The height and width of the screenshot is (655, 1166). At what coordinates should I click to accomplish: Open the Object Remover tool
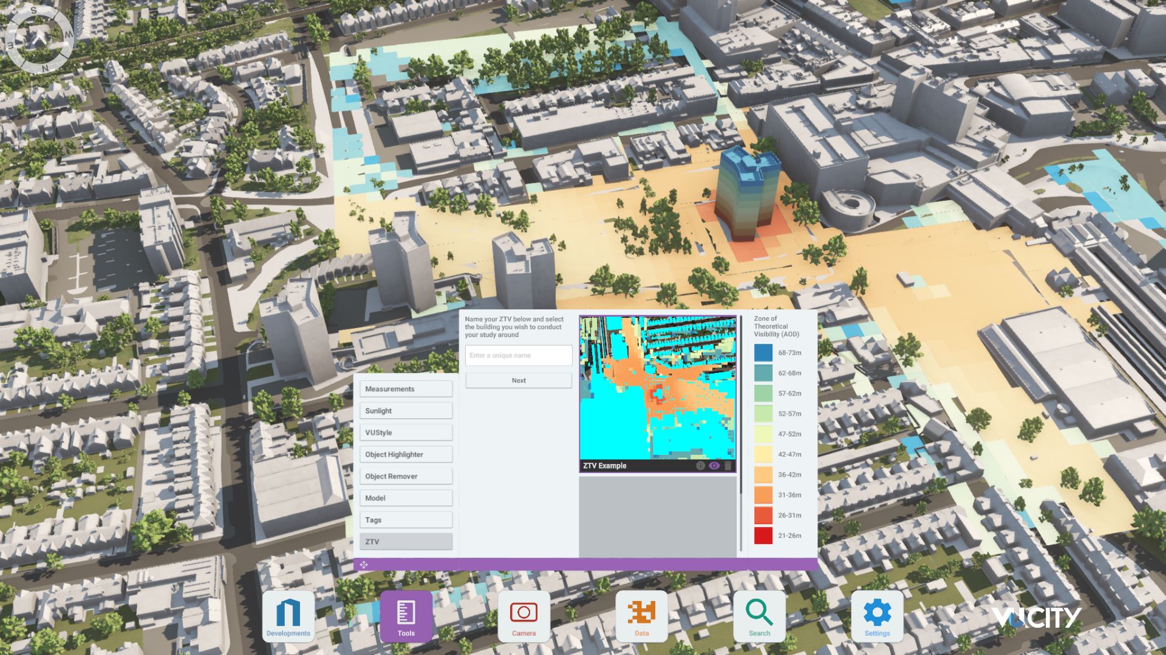pos(406,475)
